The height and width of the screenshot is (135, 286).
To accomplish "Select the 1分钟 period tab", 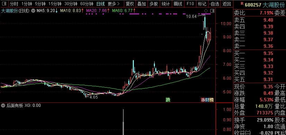I will [x=27, y=4].
